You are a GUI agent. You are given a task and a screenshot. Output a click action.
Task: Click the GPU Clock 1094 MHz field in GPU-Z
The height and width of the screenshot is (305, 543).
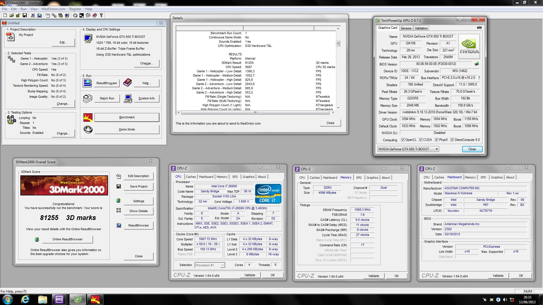tap(408, 119)
